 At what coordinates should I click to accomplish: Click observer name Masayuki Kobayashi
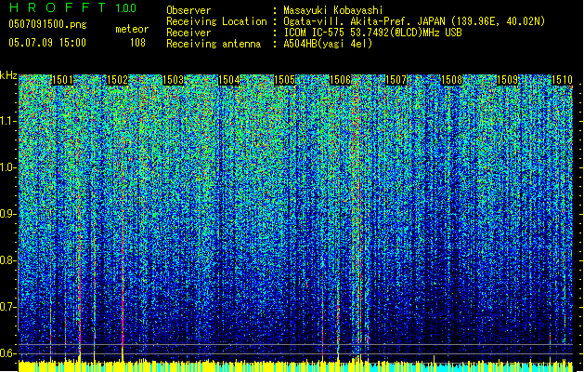point(333,10)
